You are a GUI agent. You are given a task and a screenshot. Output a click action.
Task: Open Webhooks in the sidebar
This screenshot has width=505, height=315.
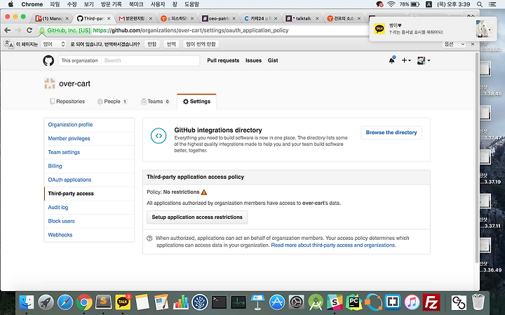coord(89,235)
